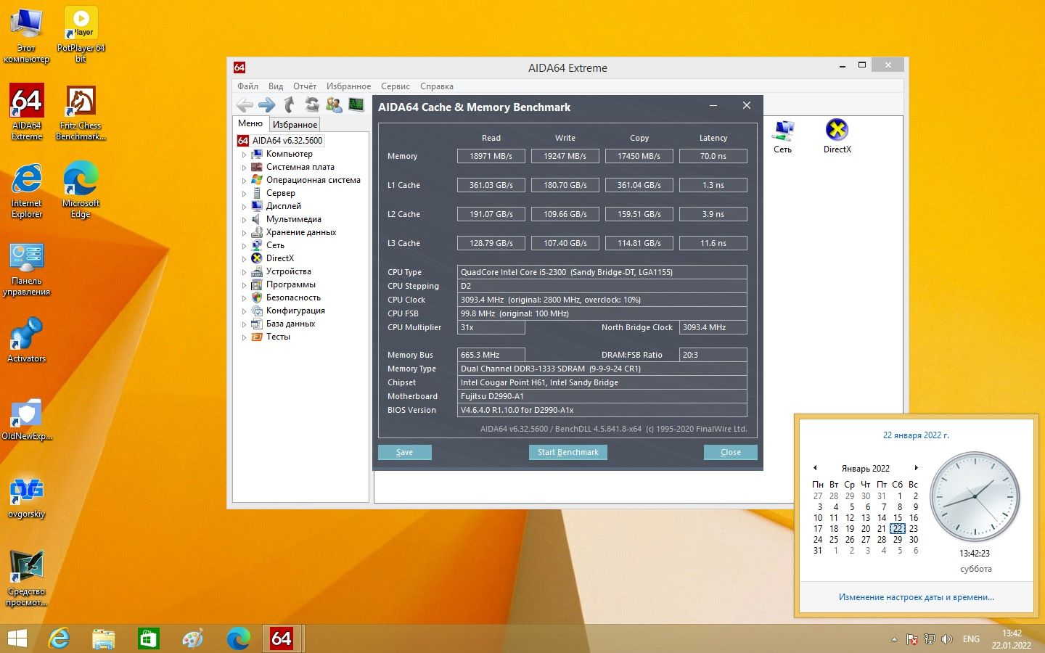Select the Конфигурация item in the tree

(x=295, y=311)
